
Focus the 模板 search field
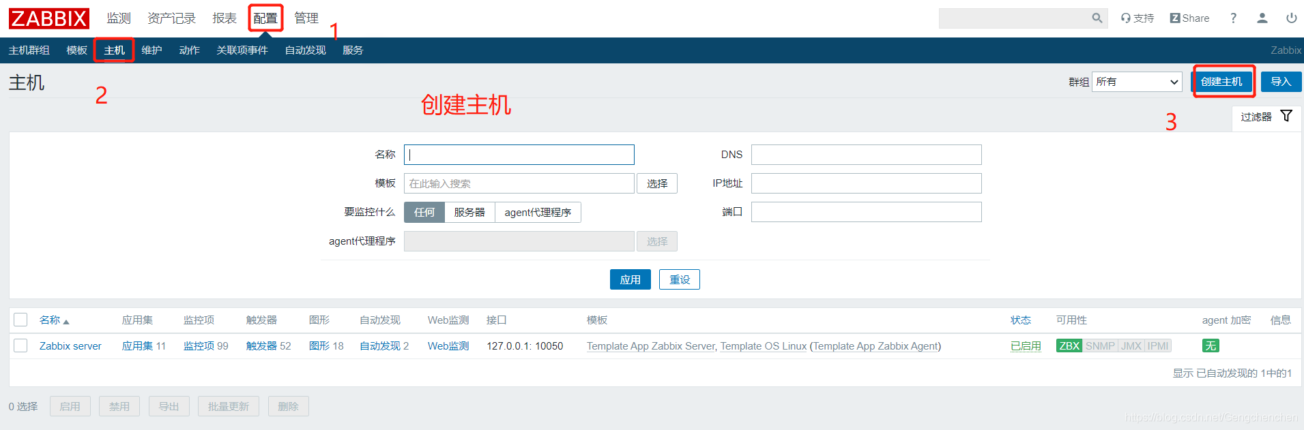click(x=519, y=183)
